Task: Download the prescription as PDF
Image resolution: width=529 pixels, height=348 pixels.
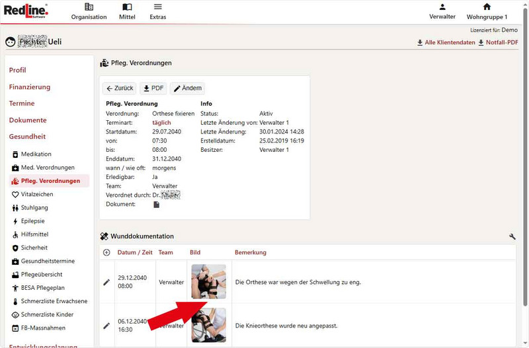Action: [153, 88]
